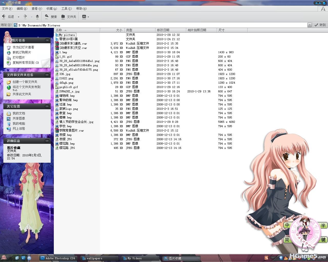Screen dimensions: 328x262
Task: Open the 收藏(A) menu
Action: (52, 9)
